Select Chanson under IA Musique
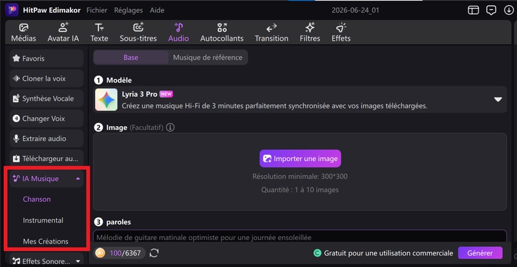This screenshot has width=517, height=267. [37, 199]
